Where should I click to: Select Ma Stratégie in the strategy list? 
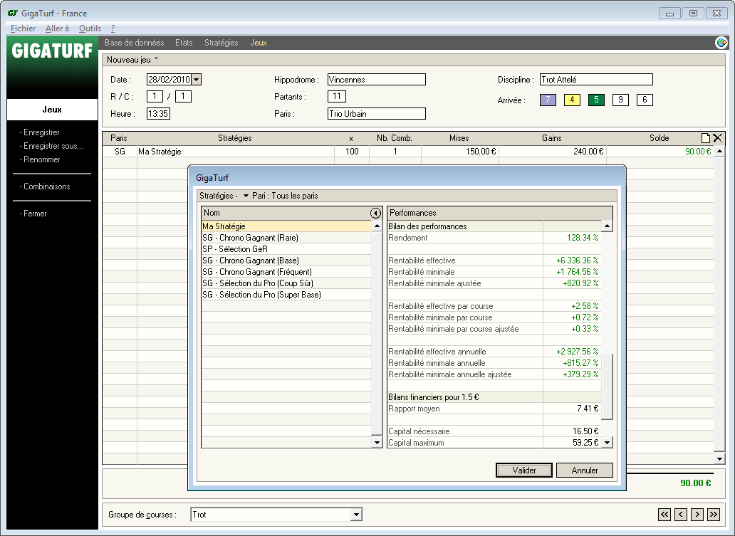[286, 226]
